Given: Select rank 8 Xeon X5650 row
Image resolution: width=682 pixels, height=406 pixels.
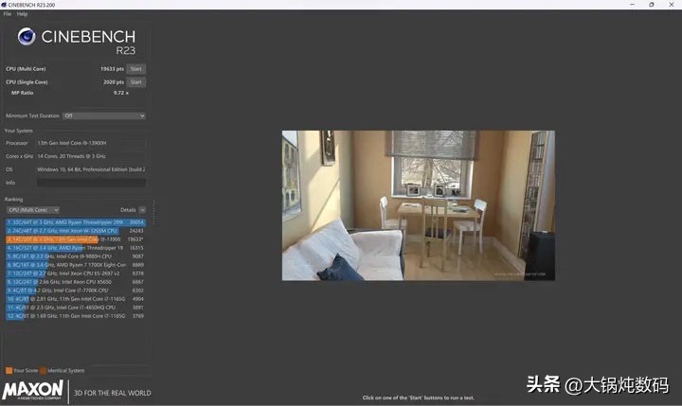Looking at the screenshot, I should click(76, 282).
